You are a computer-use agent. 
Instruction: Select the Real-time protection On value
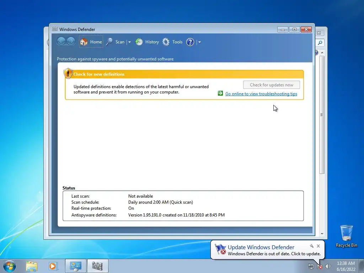coord(131,208)
